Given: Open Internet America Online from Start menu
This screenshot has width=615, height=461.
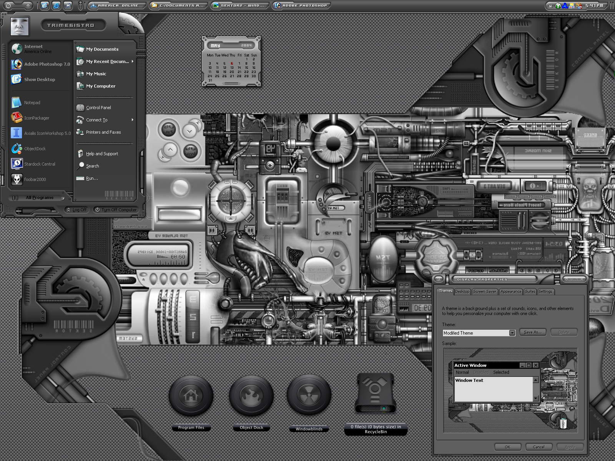Looking at the screenshot, I should point(41,49).
